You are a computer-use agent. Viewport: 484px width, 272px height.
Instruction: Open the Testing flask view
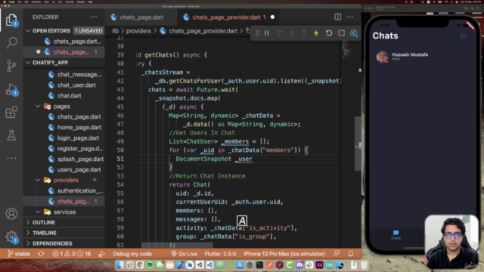click(11, 135)
